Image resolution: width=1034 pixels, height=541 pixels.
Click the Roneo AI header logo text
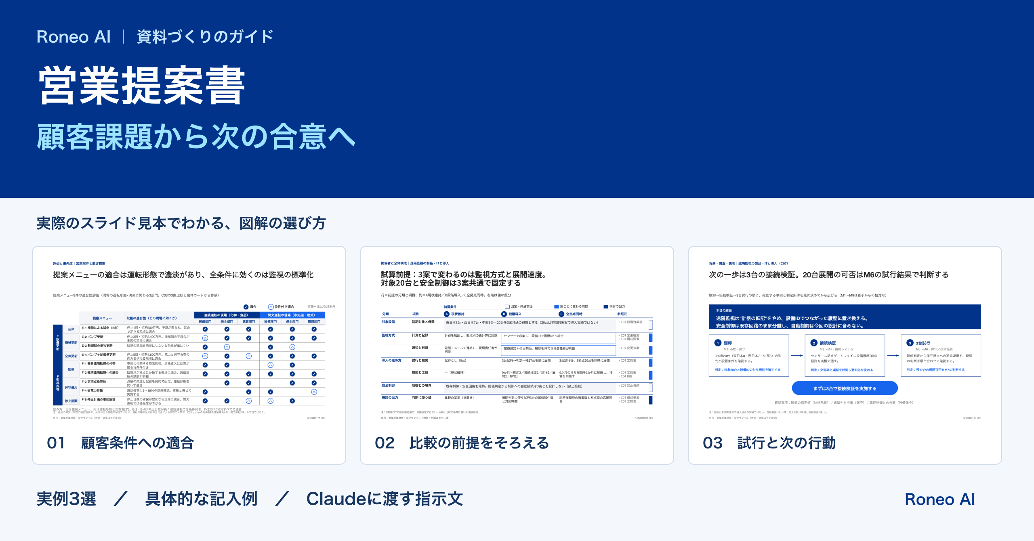click(x=74, y=37)
